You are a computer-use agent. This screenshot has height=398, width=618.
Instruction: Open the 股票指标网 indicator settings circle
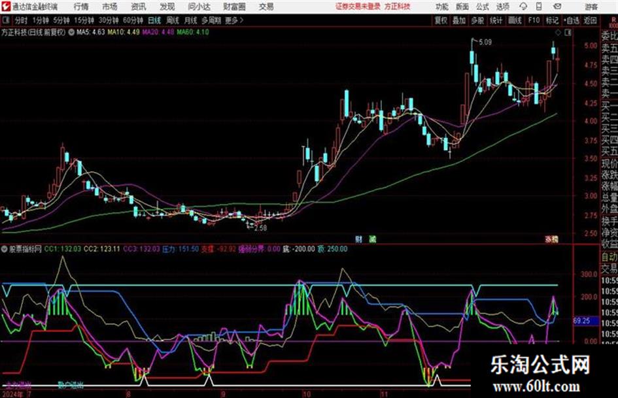(x=5, y=249)
